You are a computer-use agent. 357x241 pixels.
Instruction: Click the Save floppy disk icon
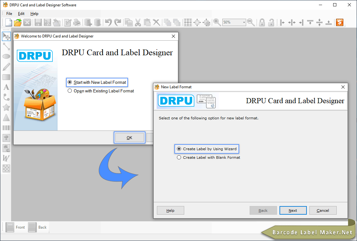coord(38,22)
